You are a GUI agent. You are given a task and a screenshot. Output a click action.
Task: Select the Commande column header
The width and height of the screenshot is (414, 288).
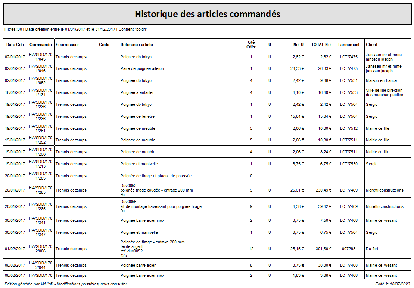pos(40,45)
